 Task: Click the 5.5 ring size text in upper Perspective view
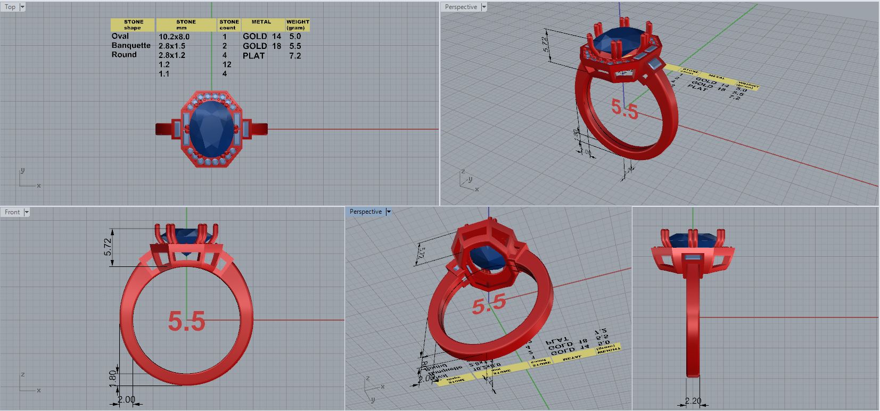pos(624,110)
